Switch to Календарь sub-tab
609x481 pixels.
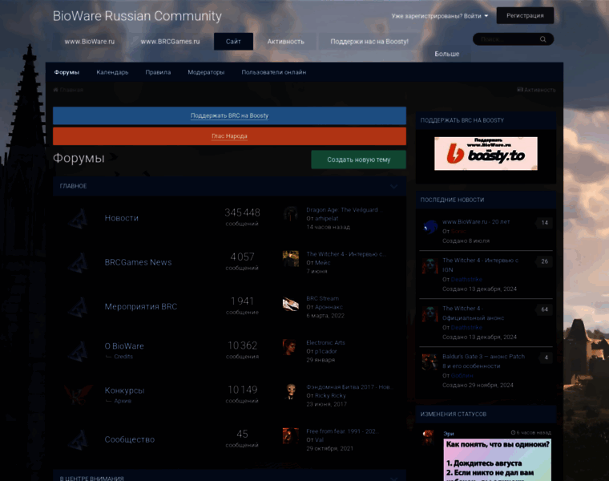point(112,72)
